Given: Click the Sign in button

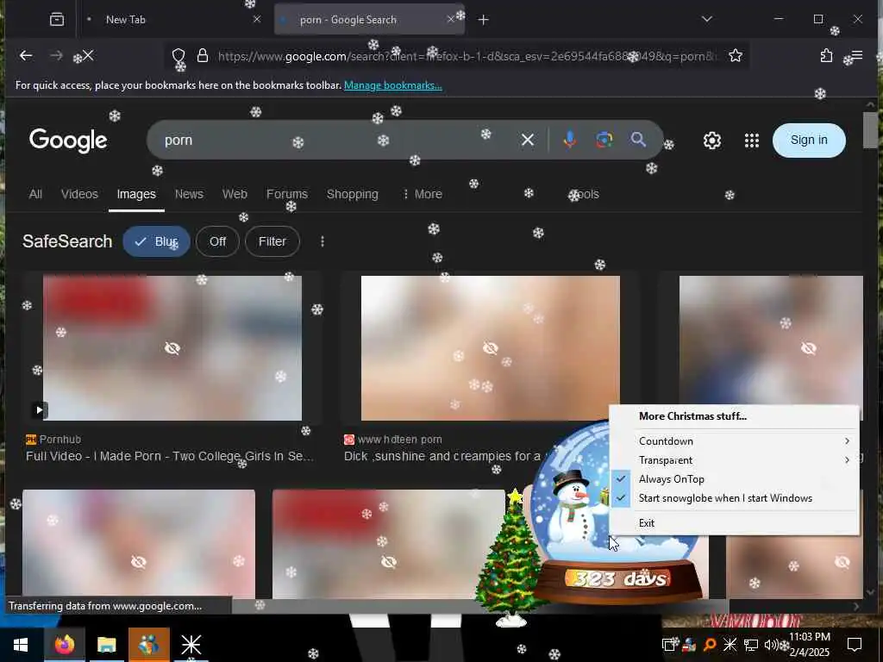Looking at the screenshot, I should point(809,141).
